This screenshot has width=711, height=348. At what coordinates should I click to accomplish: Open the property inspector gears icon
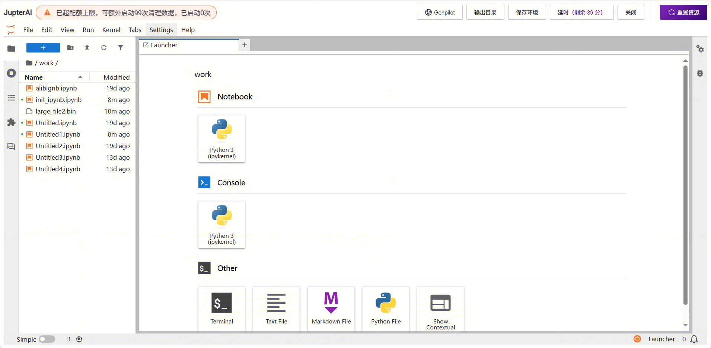(700, 49)
